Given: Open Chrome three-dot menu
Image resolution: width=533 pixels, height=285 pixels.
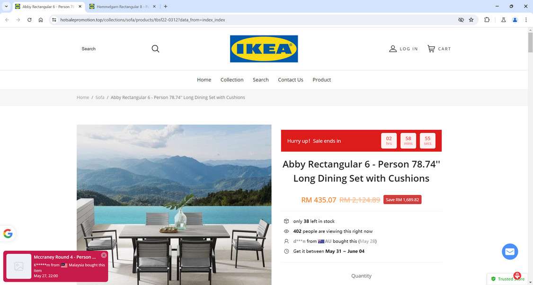Looking at the screenshot, I should (526, 20).
